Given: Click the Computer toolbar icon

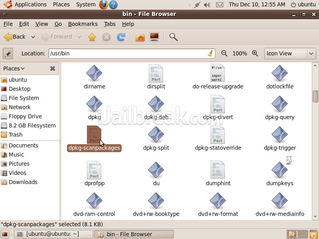Looking at the screenshot, I should click(x=154, y=37).
